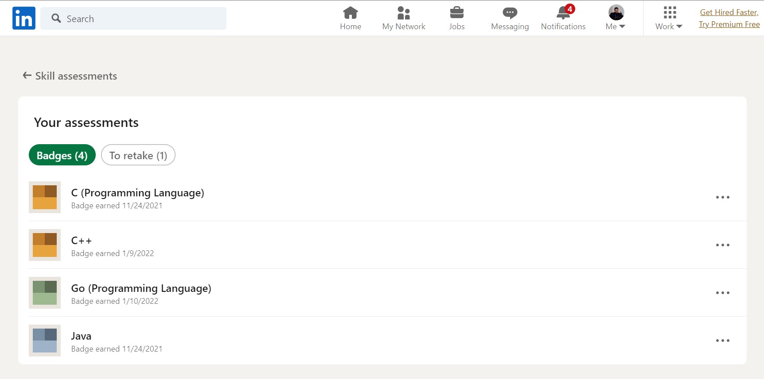Click the Try Premium Free link

pos(729,24)
